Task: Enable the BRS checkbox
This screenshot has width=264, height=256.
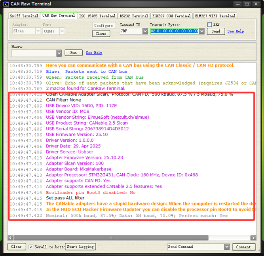Action: click(x=209, y=25)
